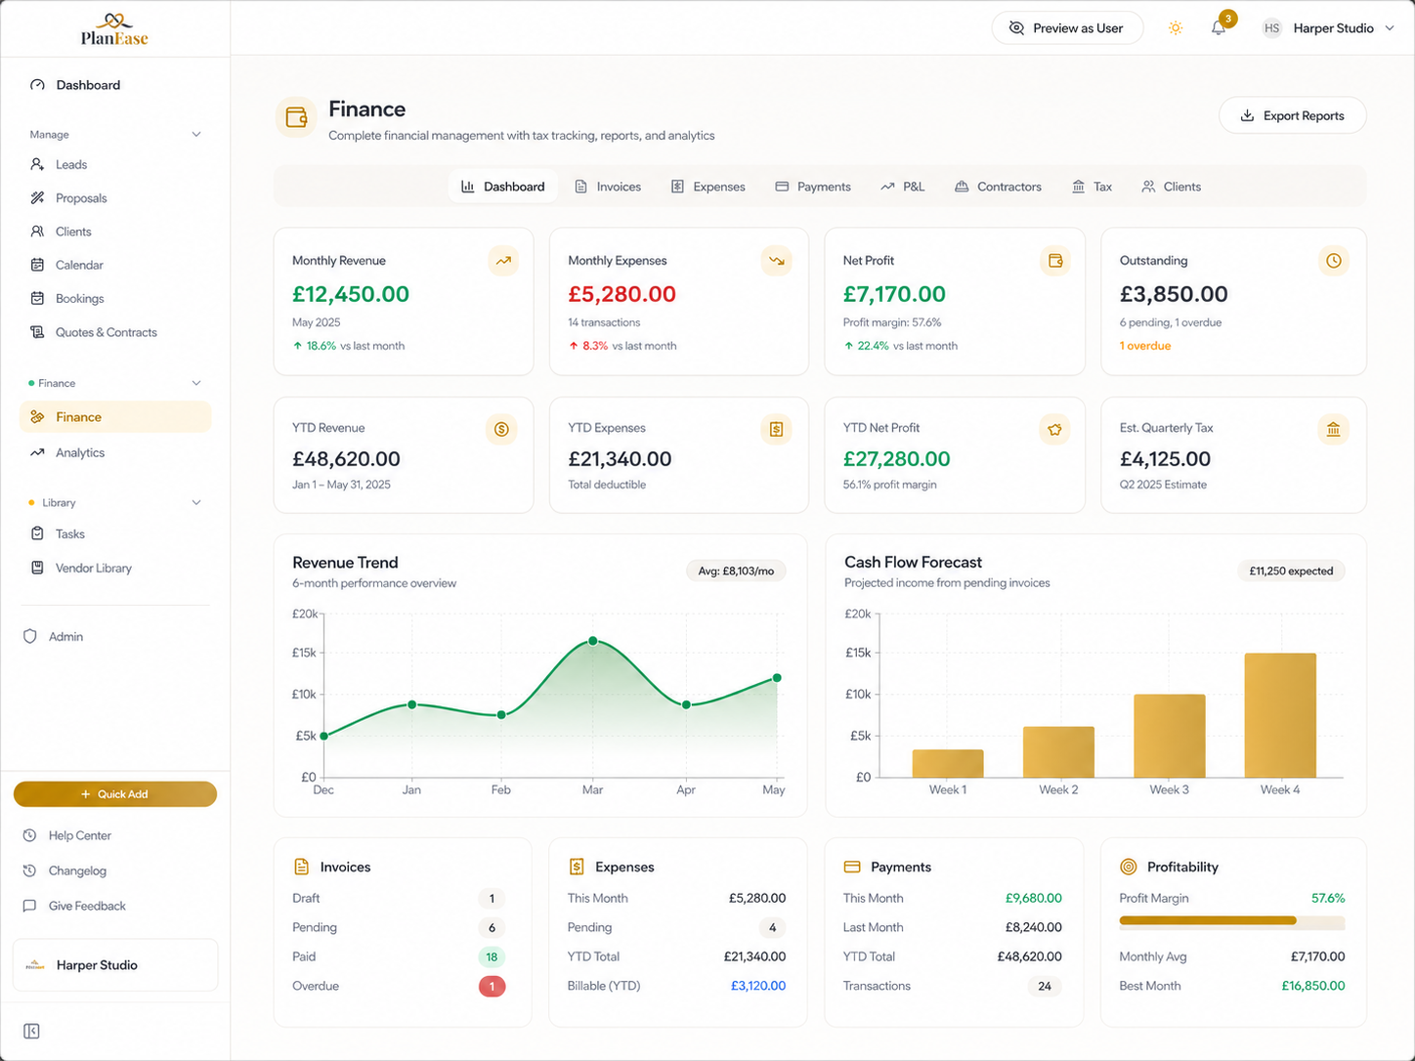Viewport: 1415px width, 1061px height.
Task: Open the Harper Studio workspace switcher
Action: click(x=115, y=965)
